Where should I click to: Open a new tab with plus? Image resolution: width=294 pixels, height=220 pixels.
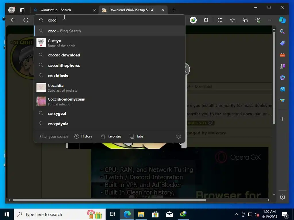click(174, 10)
